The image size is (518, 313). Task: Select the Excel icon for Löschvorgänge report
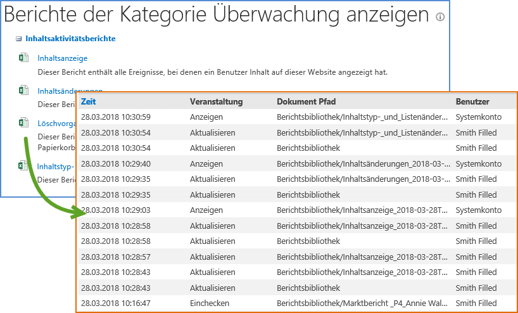coord(23,122)
